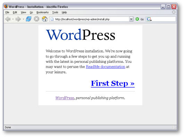Click the WordPress footer link
Viewport: 184px width, 137px height.
click(65, 98)
